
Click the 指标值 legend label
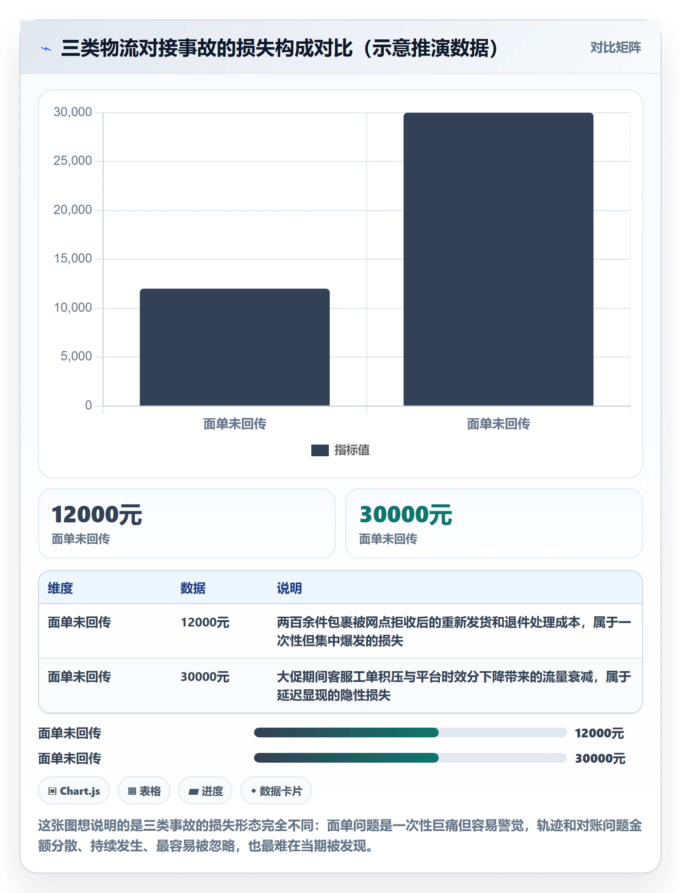[x=352, y=450]
